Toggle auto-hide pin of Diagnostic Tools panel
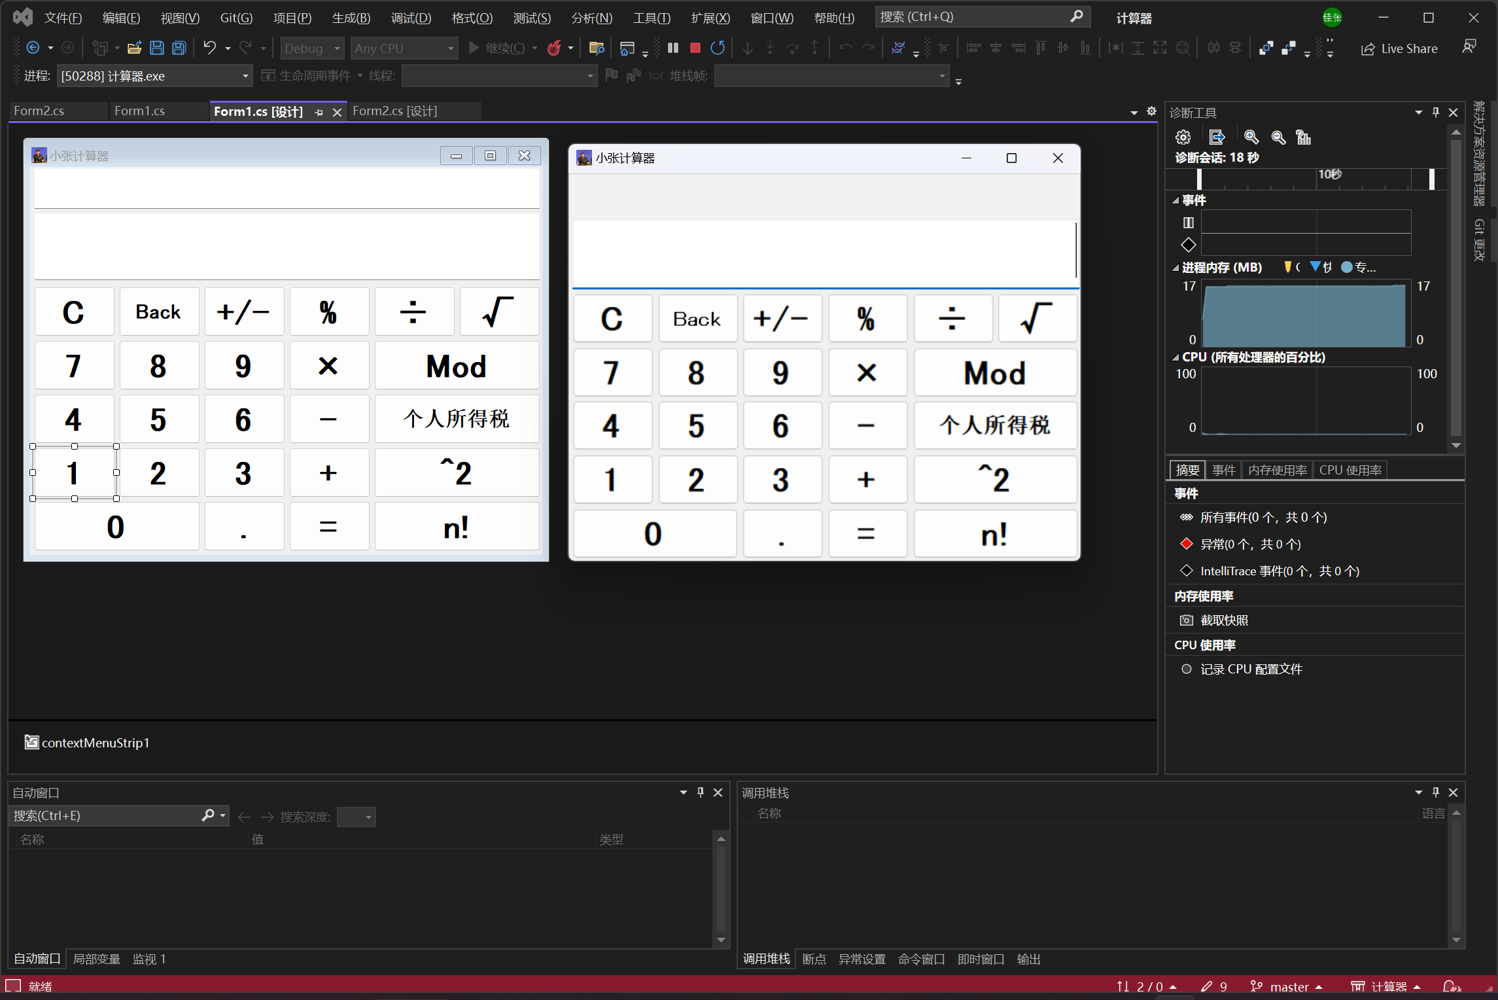 (x=1436, y=113)
